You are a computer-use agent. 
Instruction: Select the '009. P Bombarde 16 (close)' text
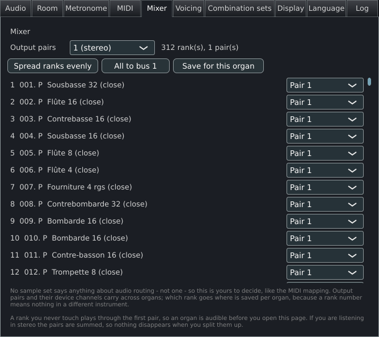71,221
